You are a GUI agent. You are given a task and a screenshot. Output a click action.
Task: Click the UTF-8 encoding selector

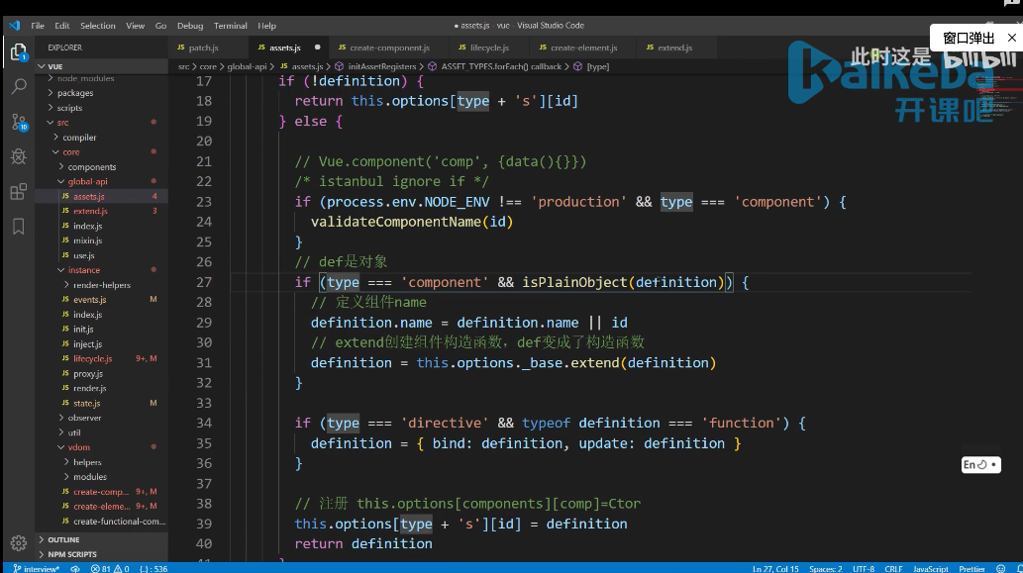click(x=864, y=568)
